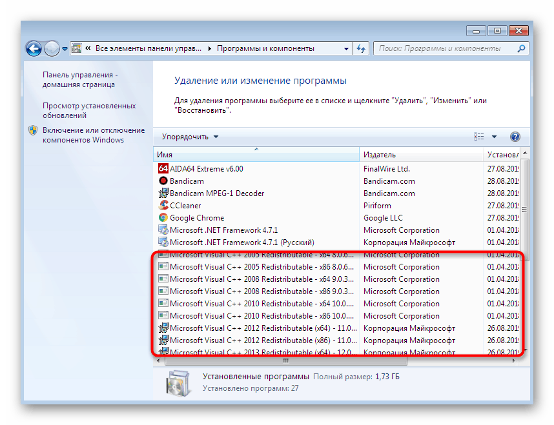
Task: Select Visual C++ 2010 x64 row icon
Action: coord(163,303)
